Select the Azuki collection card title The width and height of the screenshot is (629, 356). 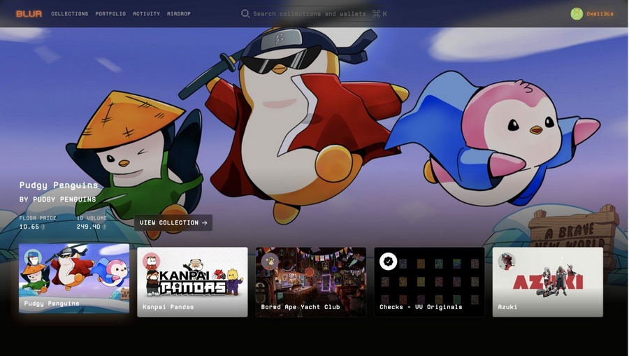[507, 307]
